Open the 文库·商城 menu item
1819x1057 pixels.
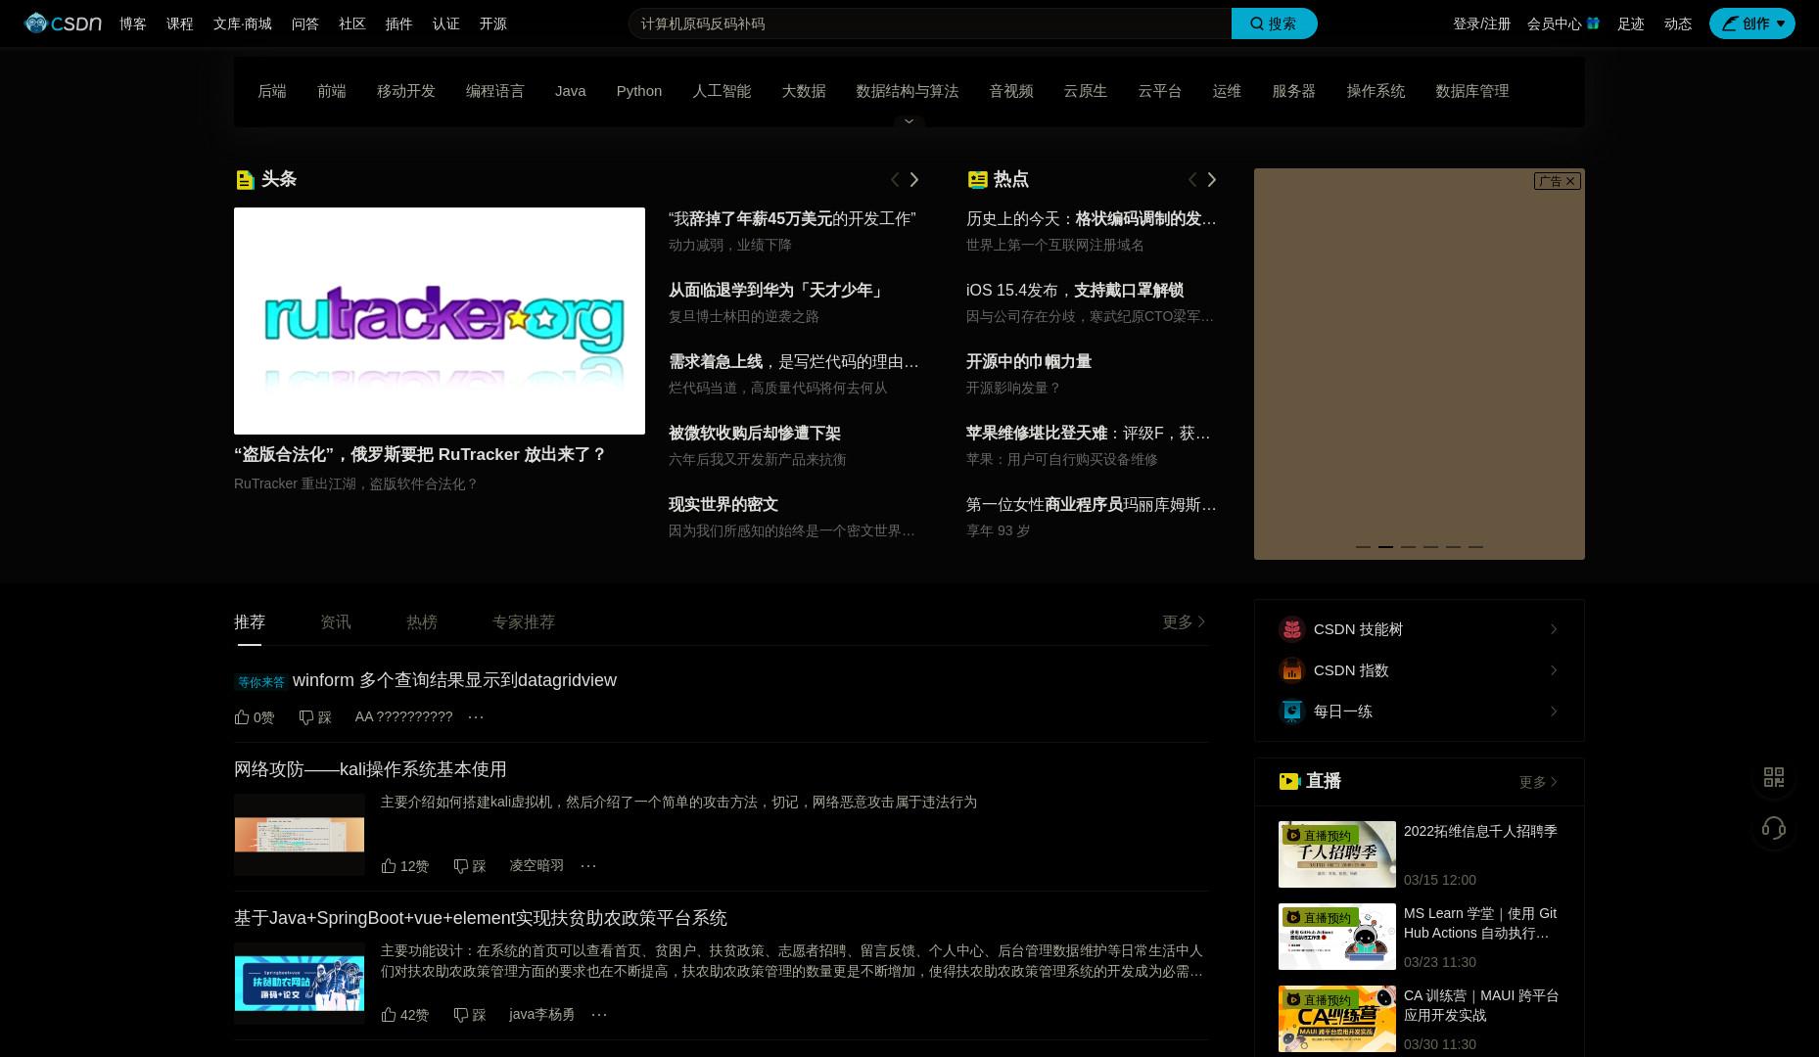pyautogui.click(x=243, y=23)
